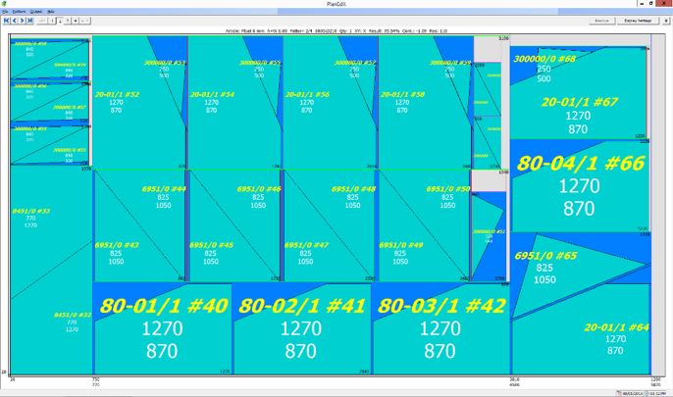Go to the first plan with the first-arrow icon
The image size is (673, 397).
tap(7, 21)
